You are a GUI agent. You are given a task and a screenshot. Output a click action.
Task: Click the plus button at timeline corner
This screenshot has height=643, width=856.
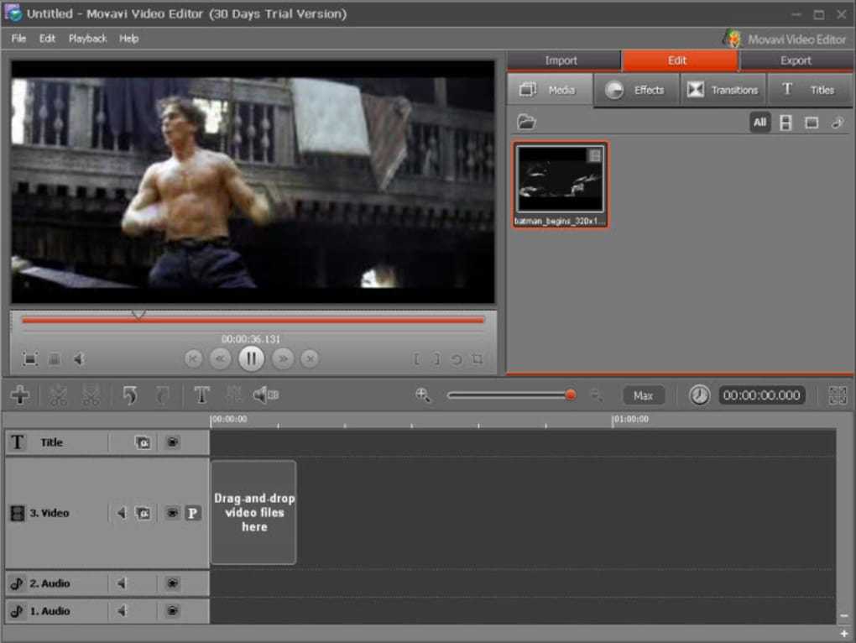(x=844, y=634)
